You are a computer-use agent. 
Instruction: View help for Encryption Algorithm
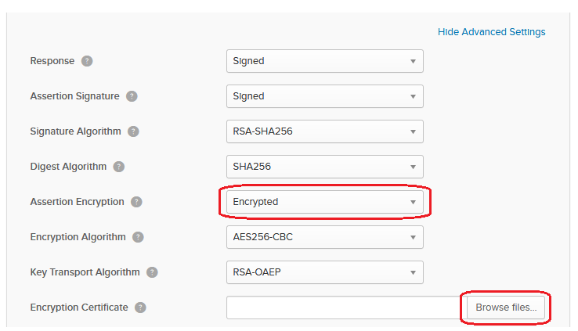138,237
